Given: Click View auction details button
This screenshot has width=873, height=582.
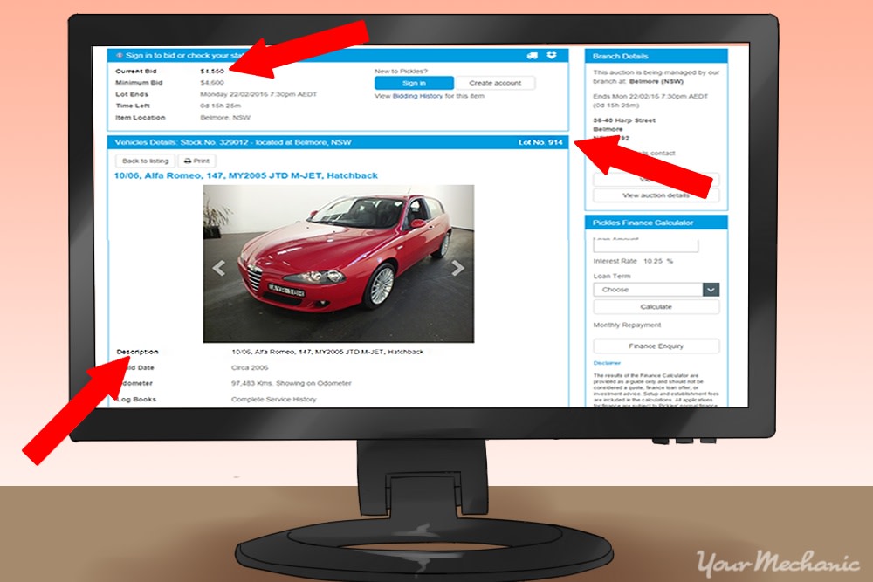Looking at the screenshot, I should point(656,195).
